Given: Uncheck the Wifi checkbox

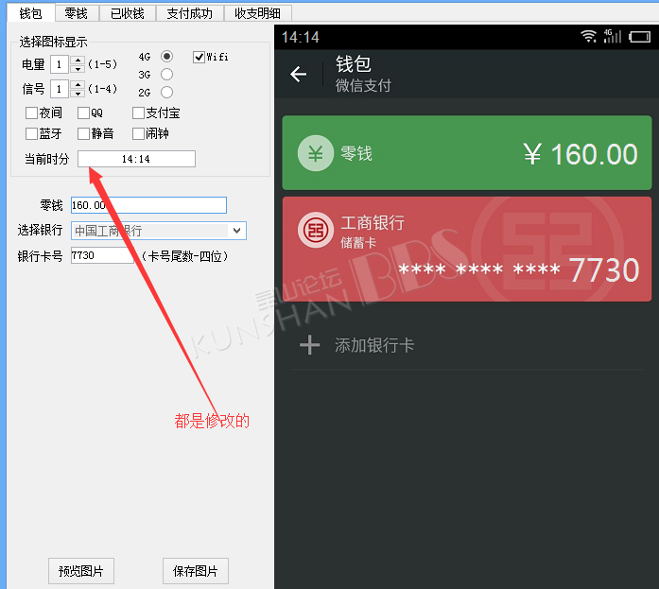Looking at the screenshot, I should (199, 57).
